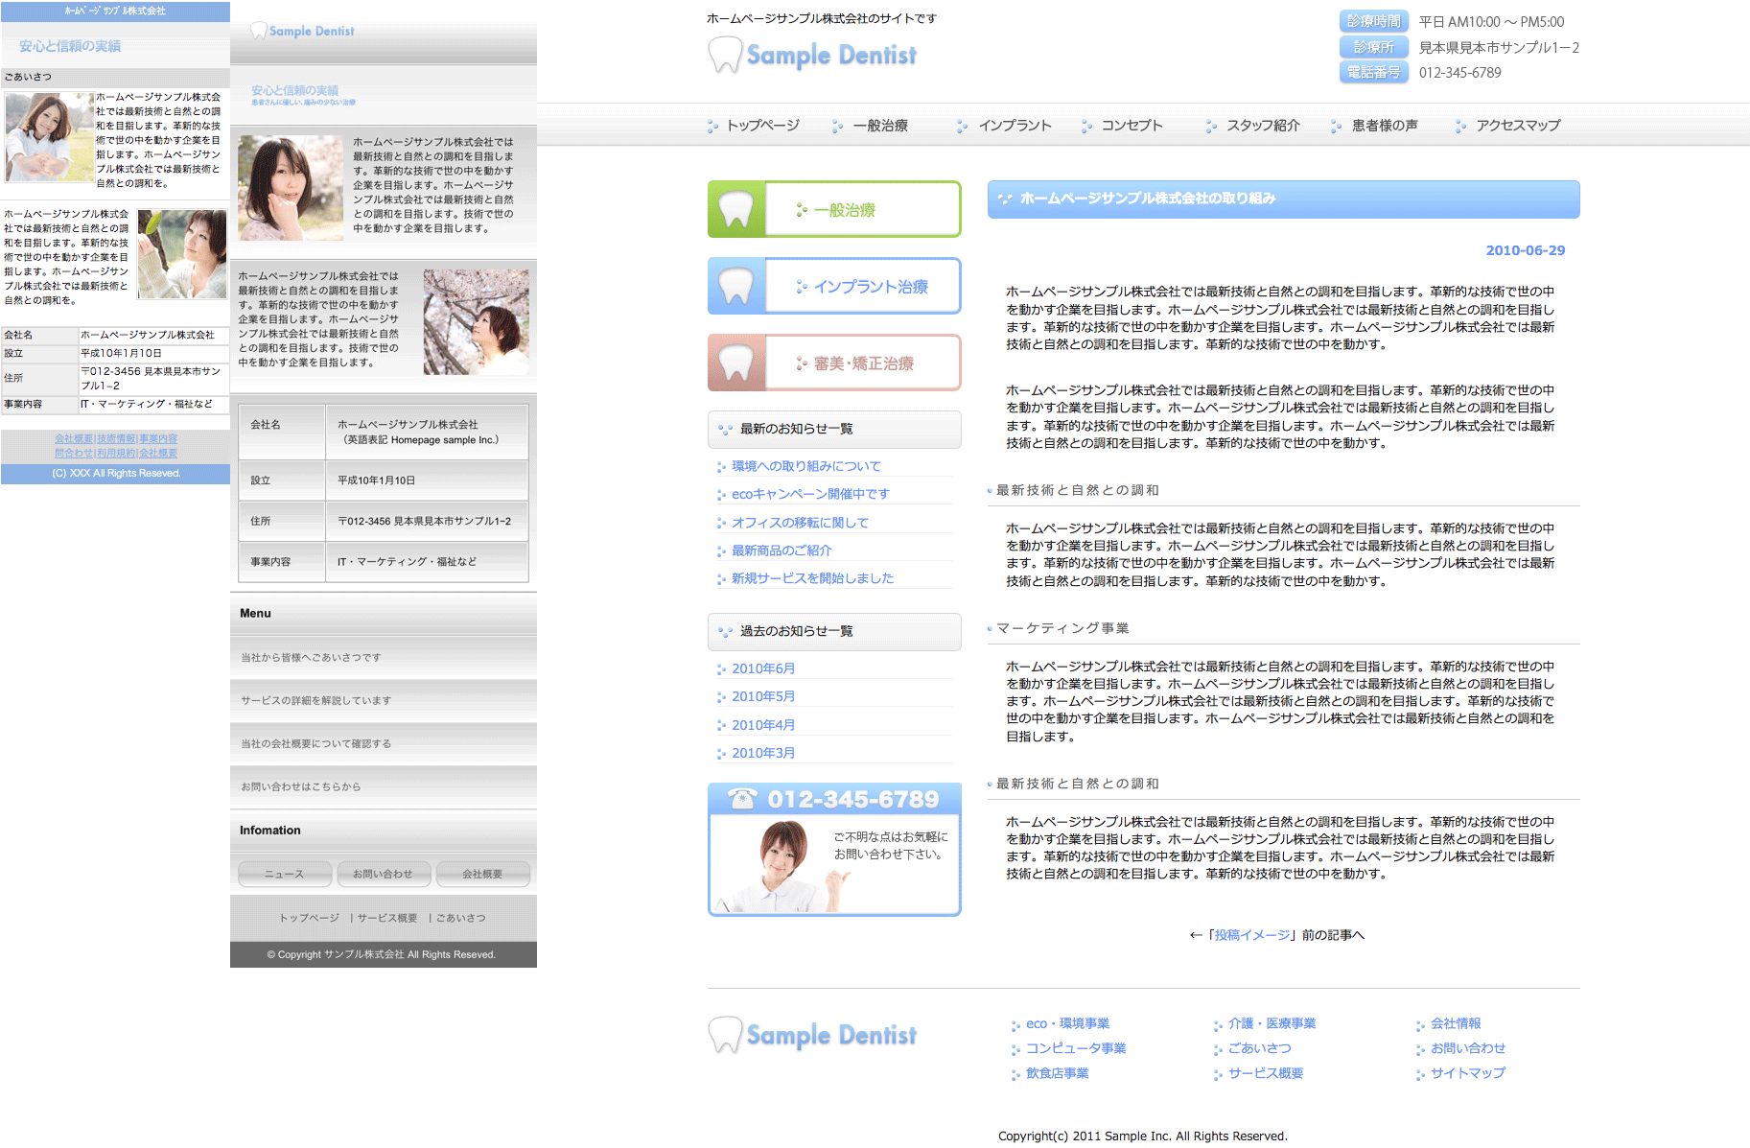Go to アクセスマップ in the navigation bar
The image size is (1750, 1148).
coord(1518,126)
